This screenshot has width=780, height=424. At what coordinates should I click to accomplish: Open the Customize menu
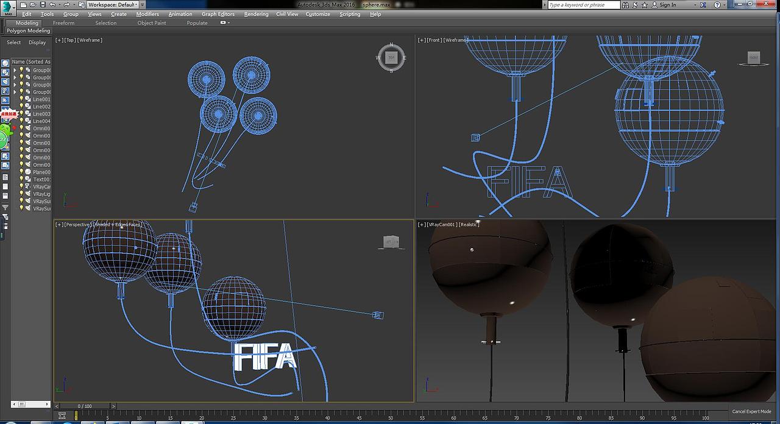(317, 14)
